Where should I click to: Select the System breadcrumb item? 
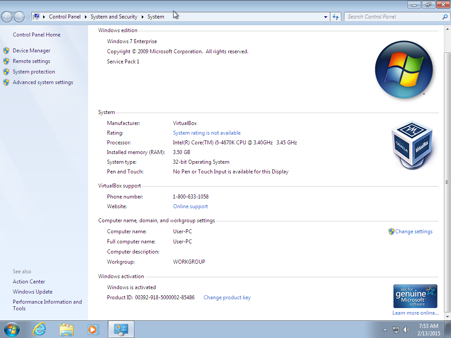click(x=155, y=17)
